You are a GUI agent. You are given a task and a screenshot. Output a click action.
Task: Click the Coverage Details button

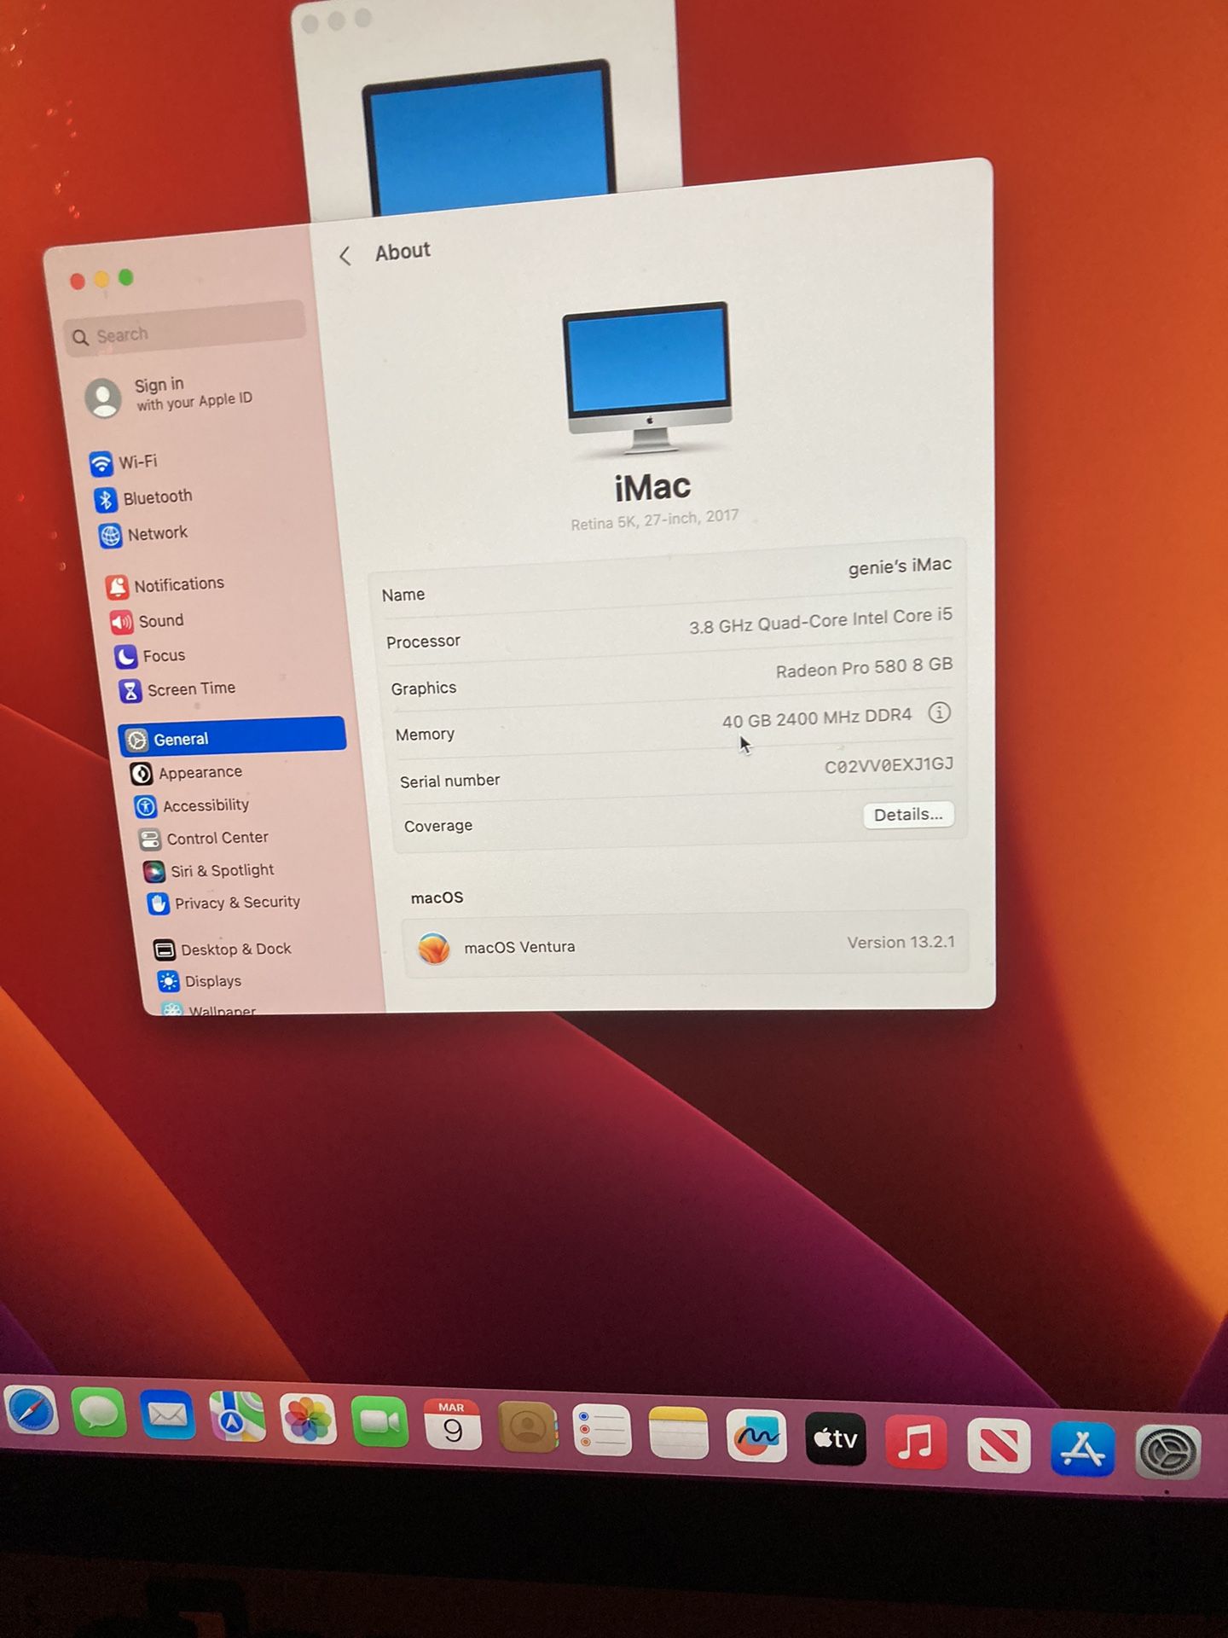908,815
